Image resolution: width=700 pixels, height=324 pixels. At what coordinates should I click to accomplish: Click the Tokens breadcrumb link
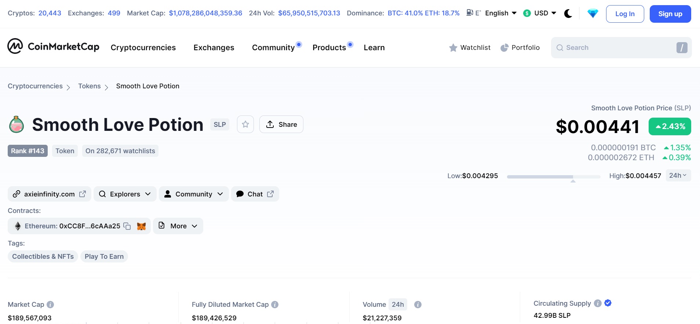tap(89, 86)
